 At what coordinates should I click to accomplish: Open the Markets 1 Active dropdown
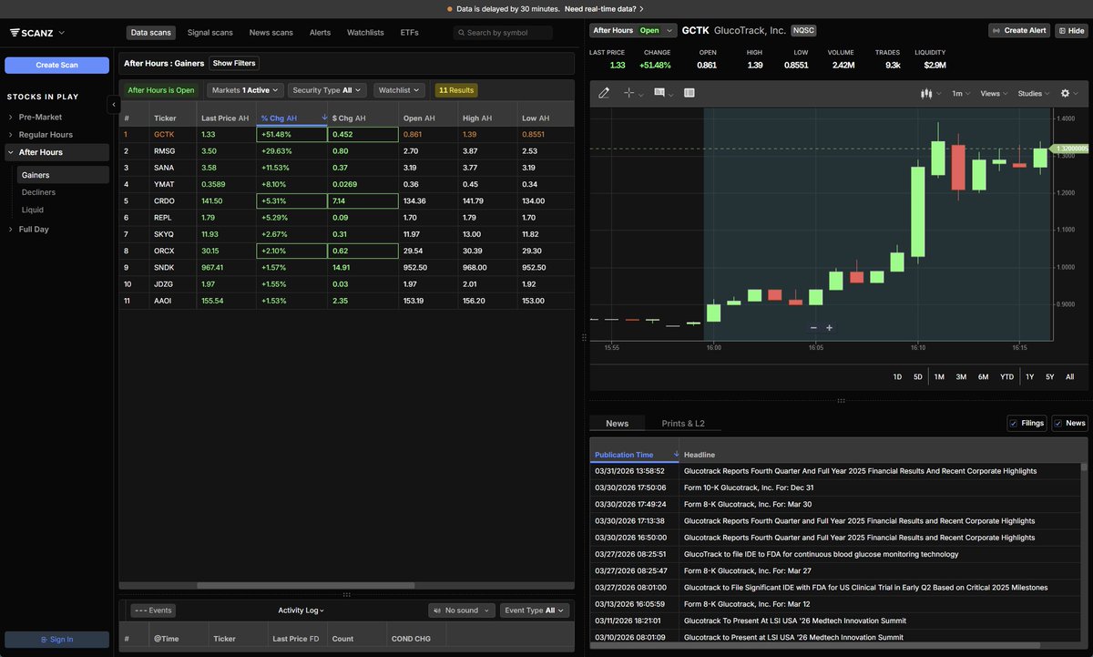[x=244, y=90]
